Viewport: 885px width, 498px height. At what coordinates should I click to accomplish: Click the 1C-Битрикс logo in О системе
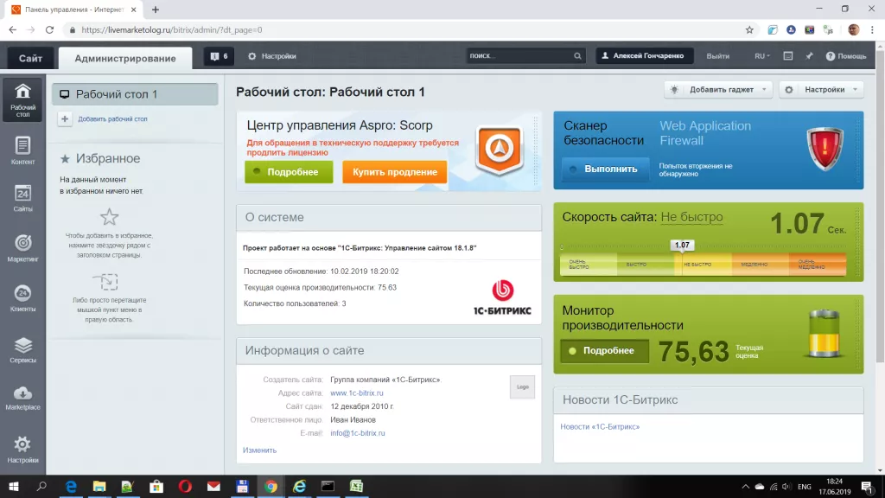[x=502, y=297]
